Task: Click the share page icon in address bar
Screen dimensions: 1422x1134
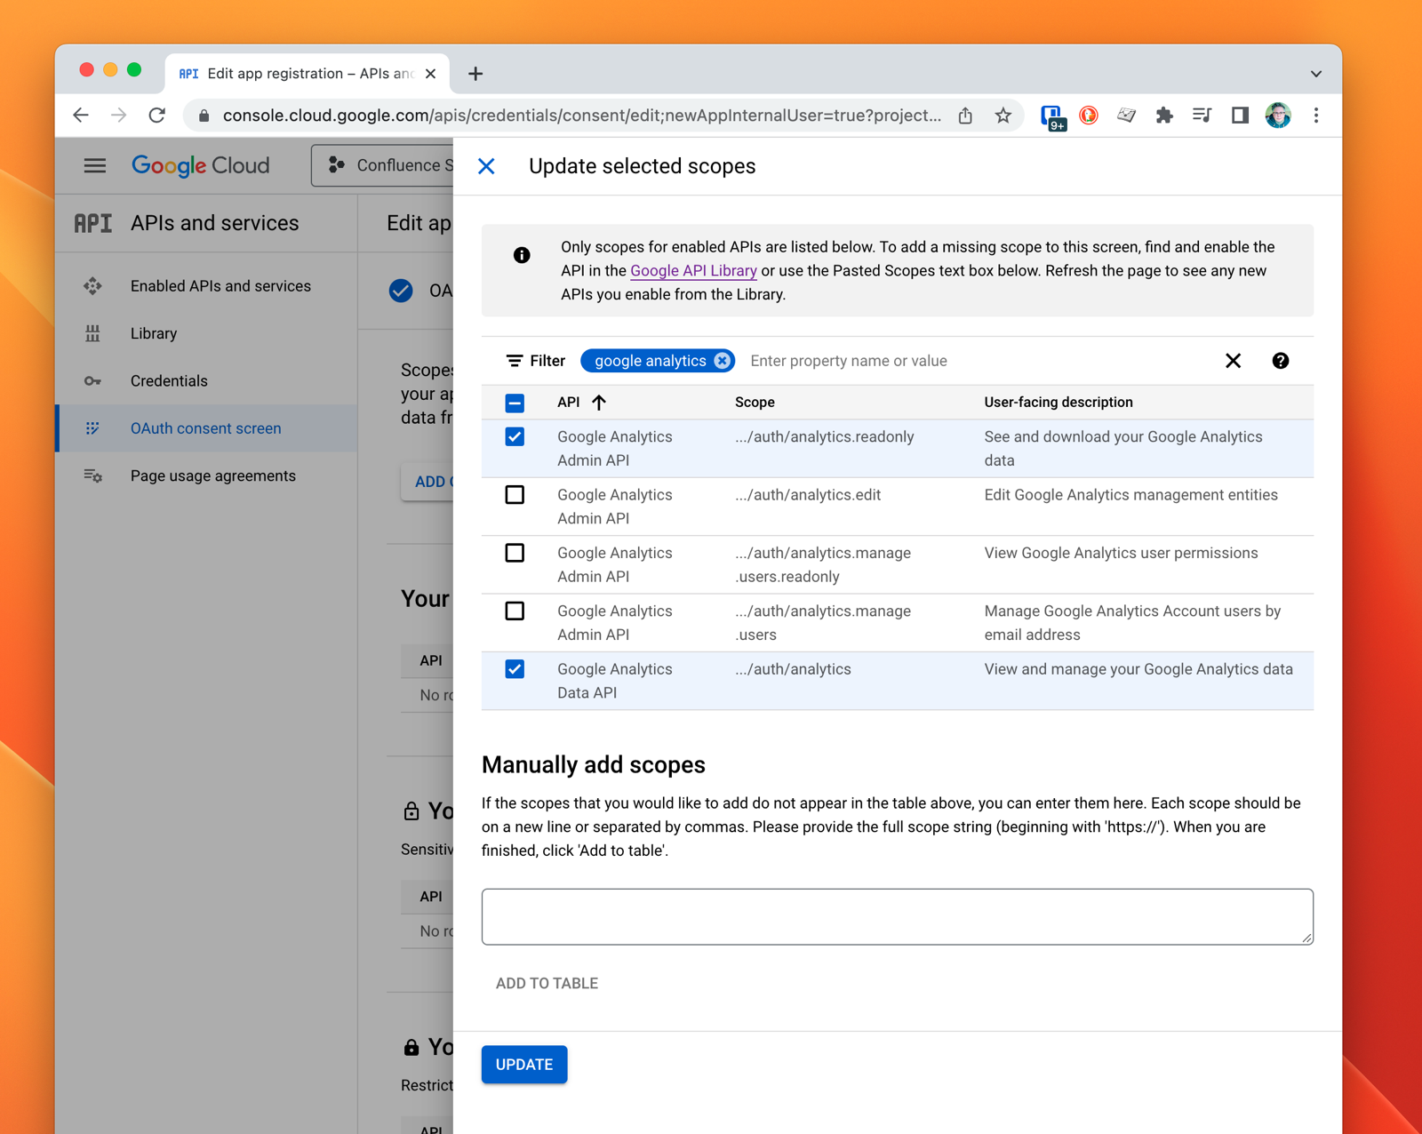Action: (965, 116)
